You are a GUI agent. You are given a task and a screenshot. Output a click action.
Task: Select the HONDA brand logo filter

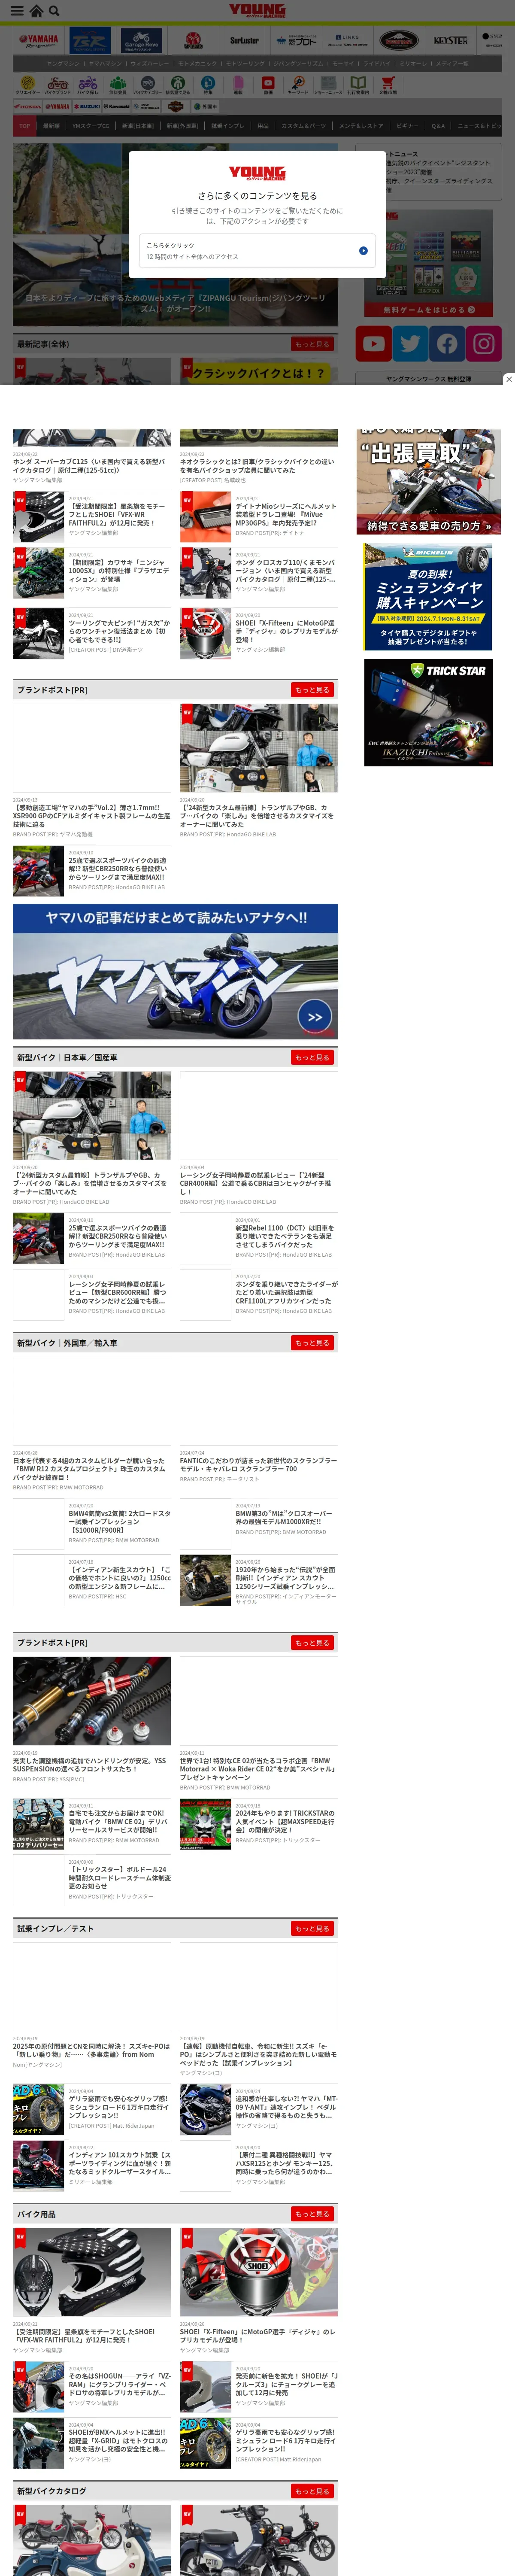pyautogui.click(x=28, y=106)
